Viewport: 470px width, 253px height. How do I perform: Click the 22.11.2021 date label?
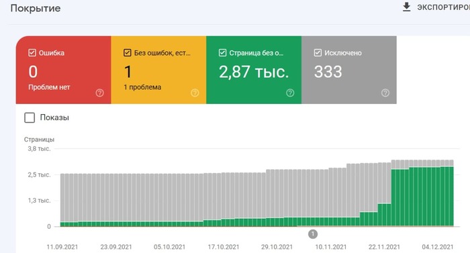(384, 247)
